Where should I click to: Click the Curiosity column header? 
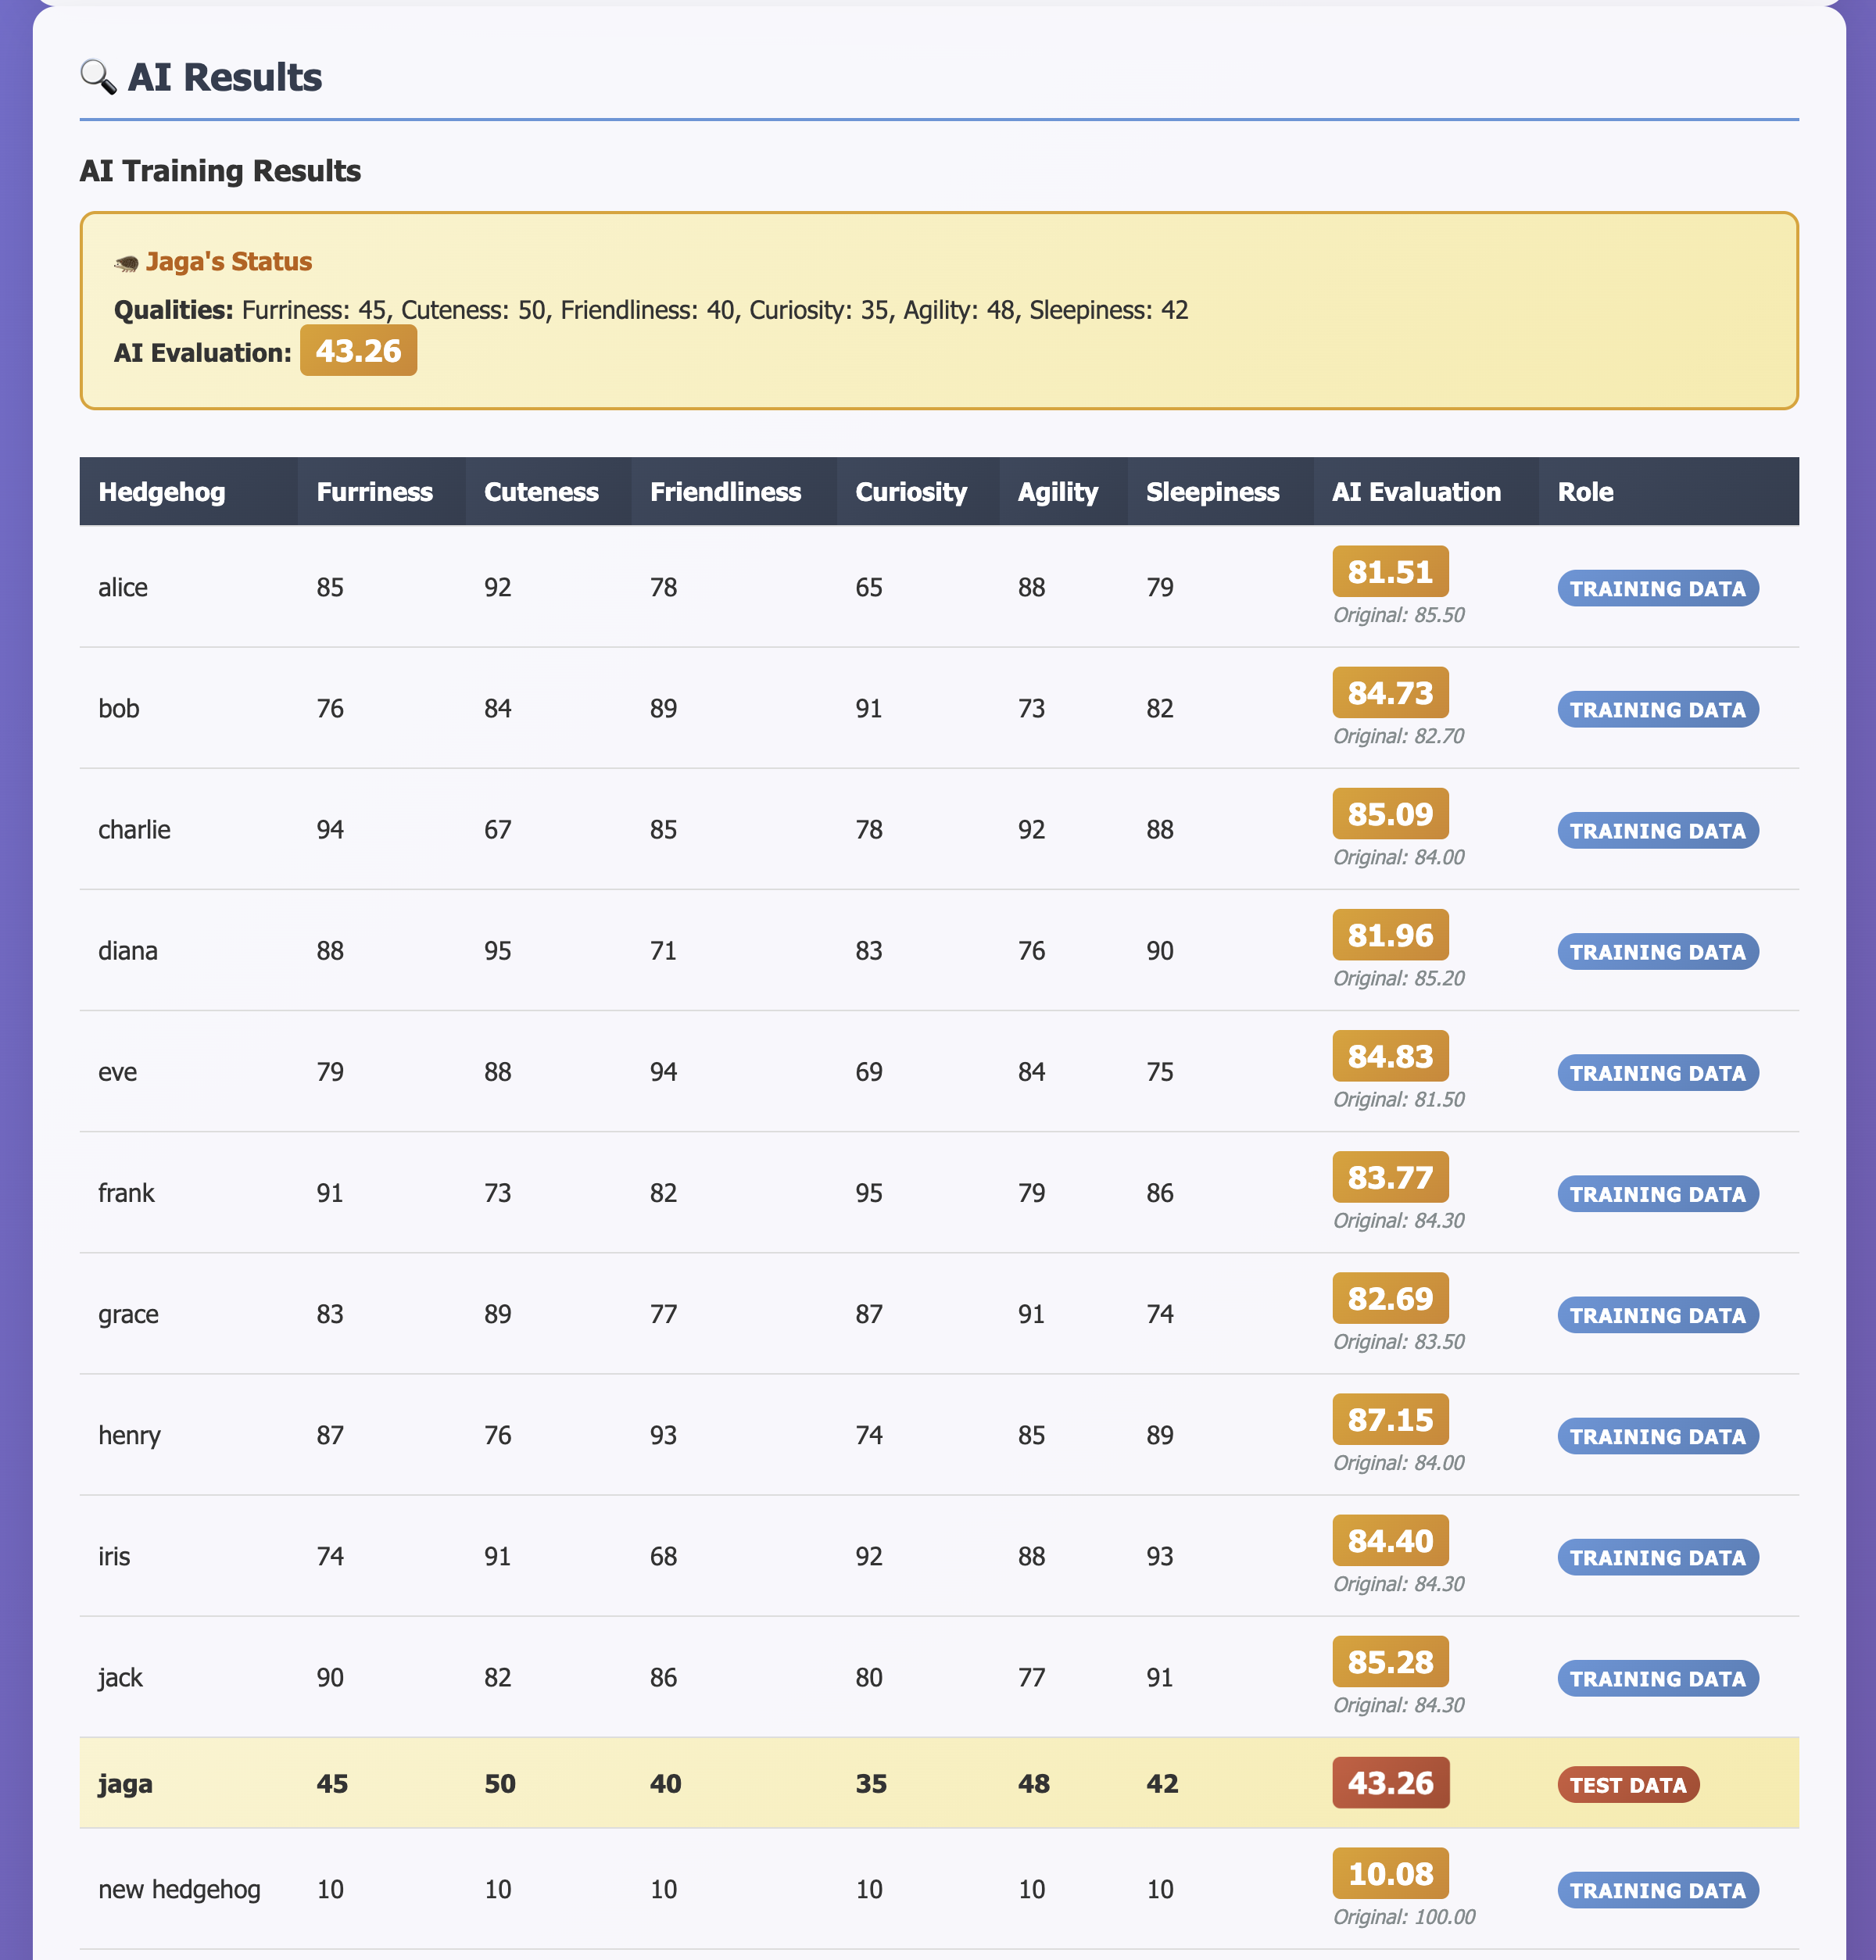[x=910, y=492]
